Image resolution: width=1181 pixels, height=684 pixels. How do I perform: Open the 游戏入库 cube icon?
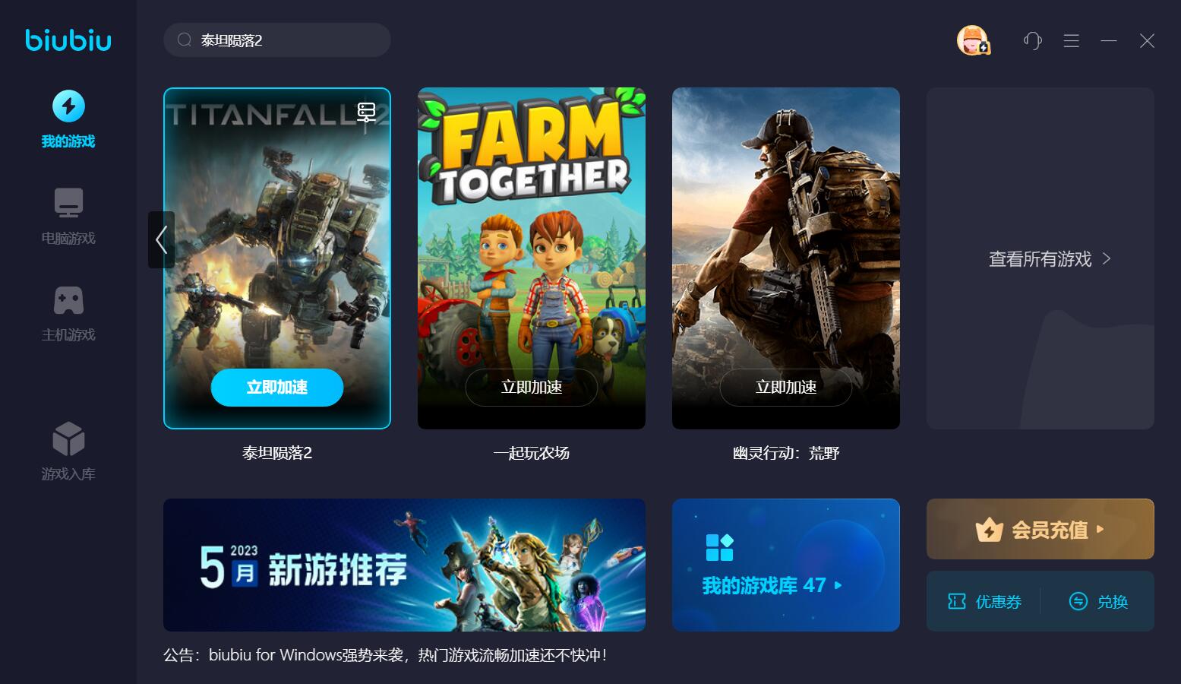click(x=68, y=439)
